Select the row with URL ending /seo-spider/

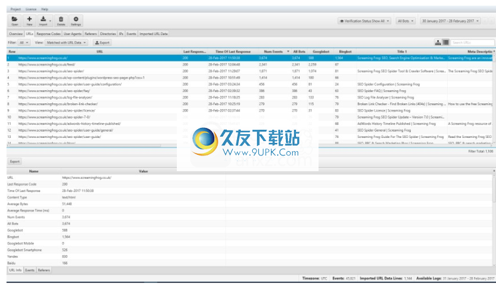[250, 71]
